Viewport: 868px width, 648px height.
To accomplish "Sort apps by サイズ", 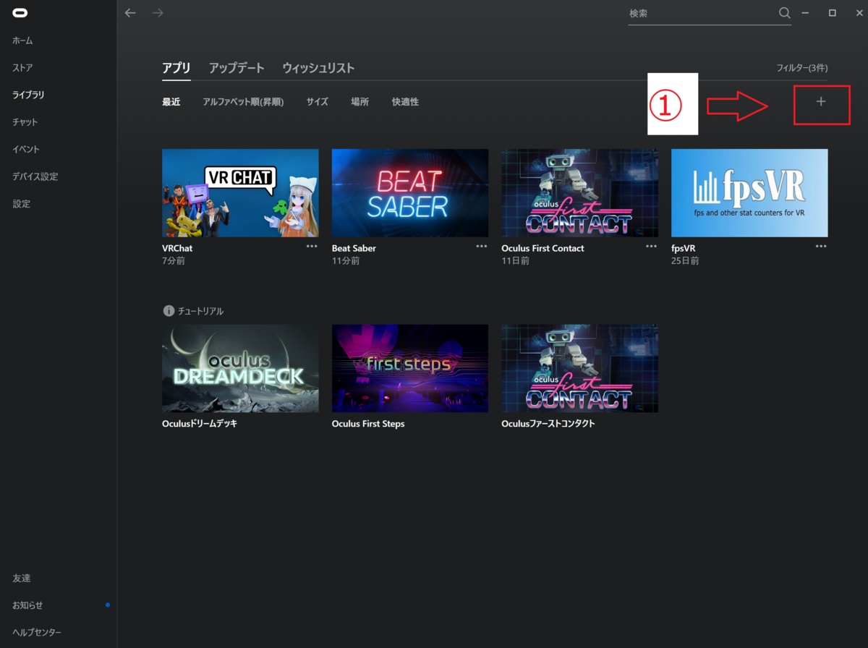I will coord(318,102).
